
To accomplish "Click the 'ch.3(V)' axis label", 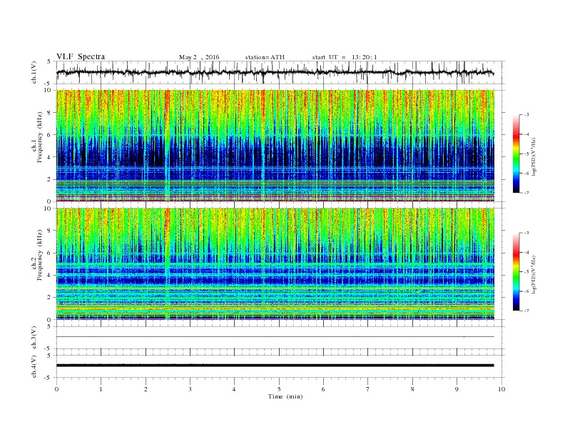I will pos(34,338).
